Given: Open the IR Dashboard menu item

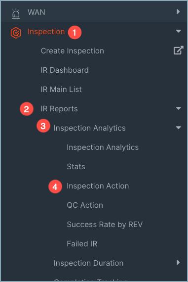Looking at the screenshot, I should tap(65, 70).
